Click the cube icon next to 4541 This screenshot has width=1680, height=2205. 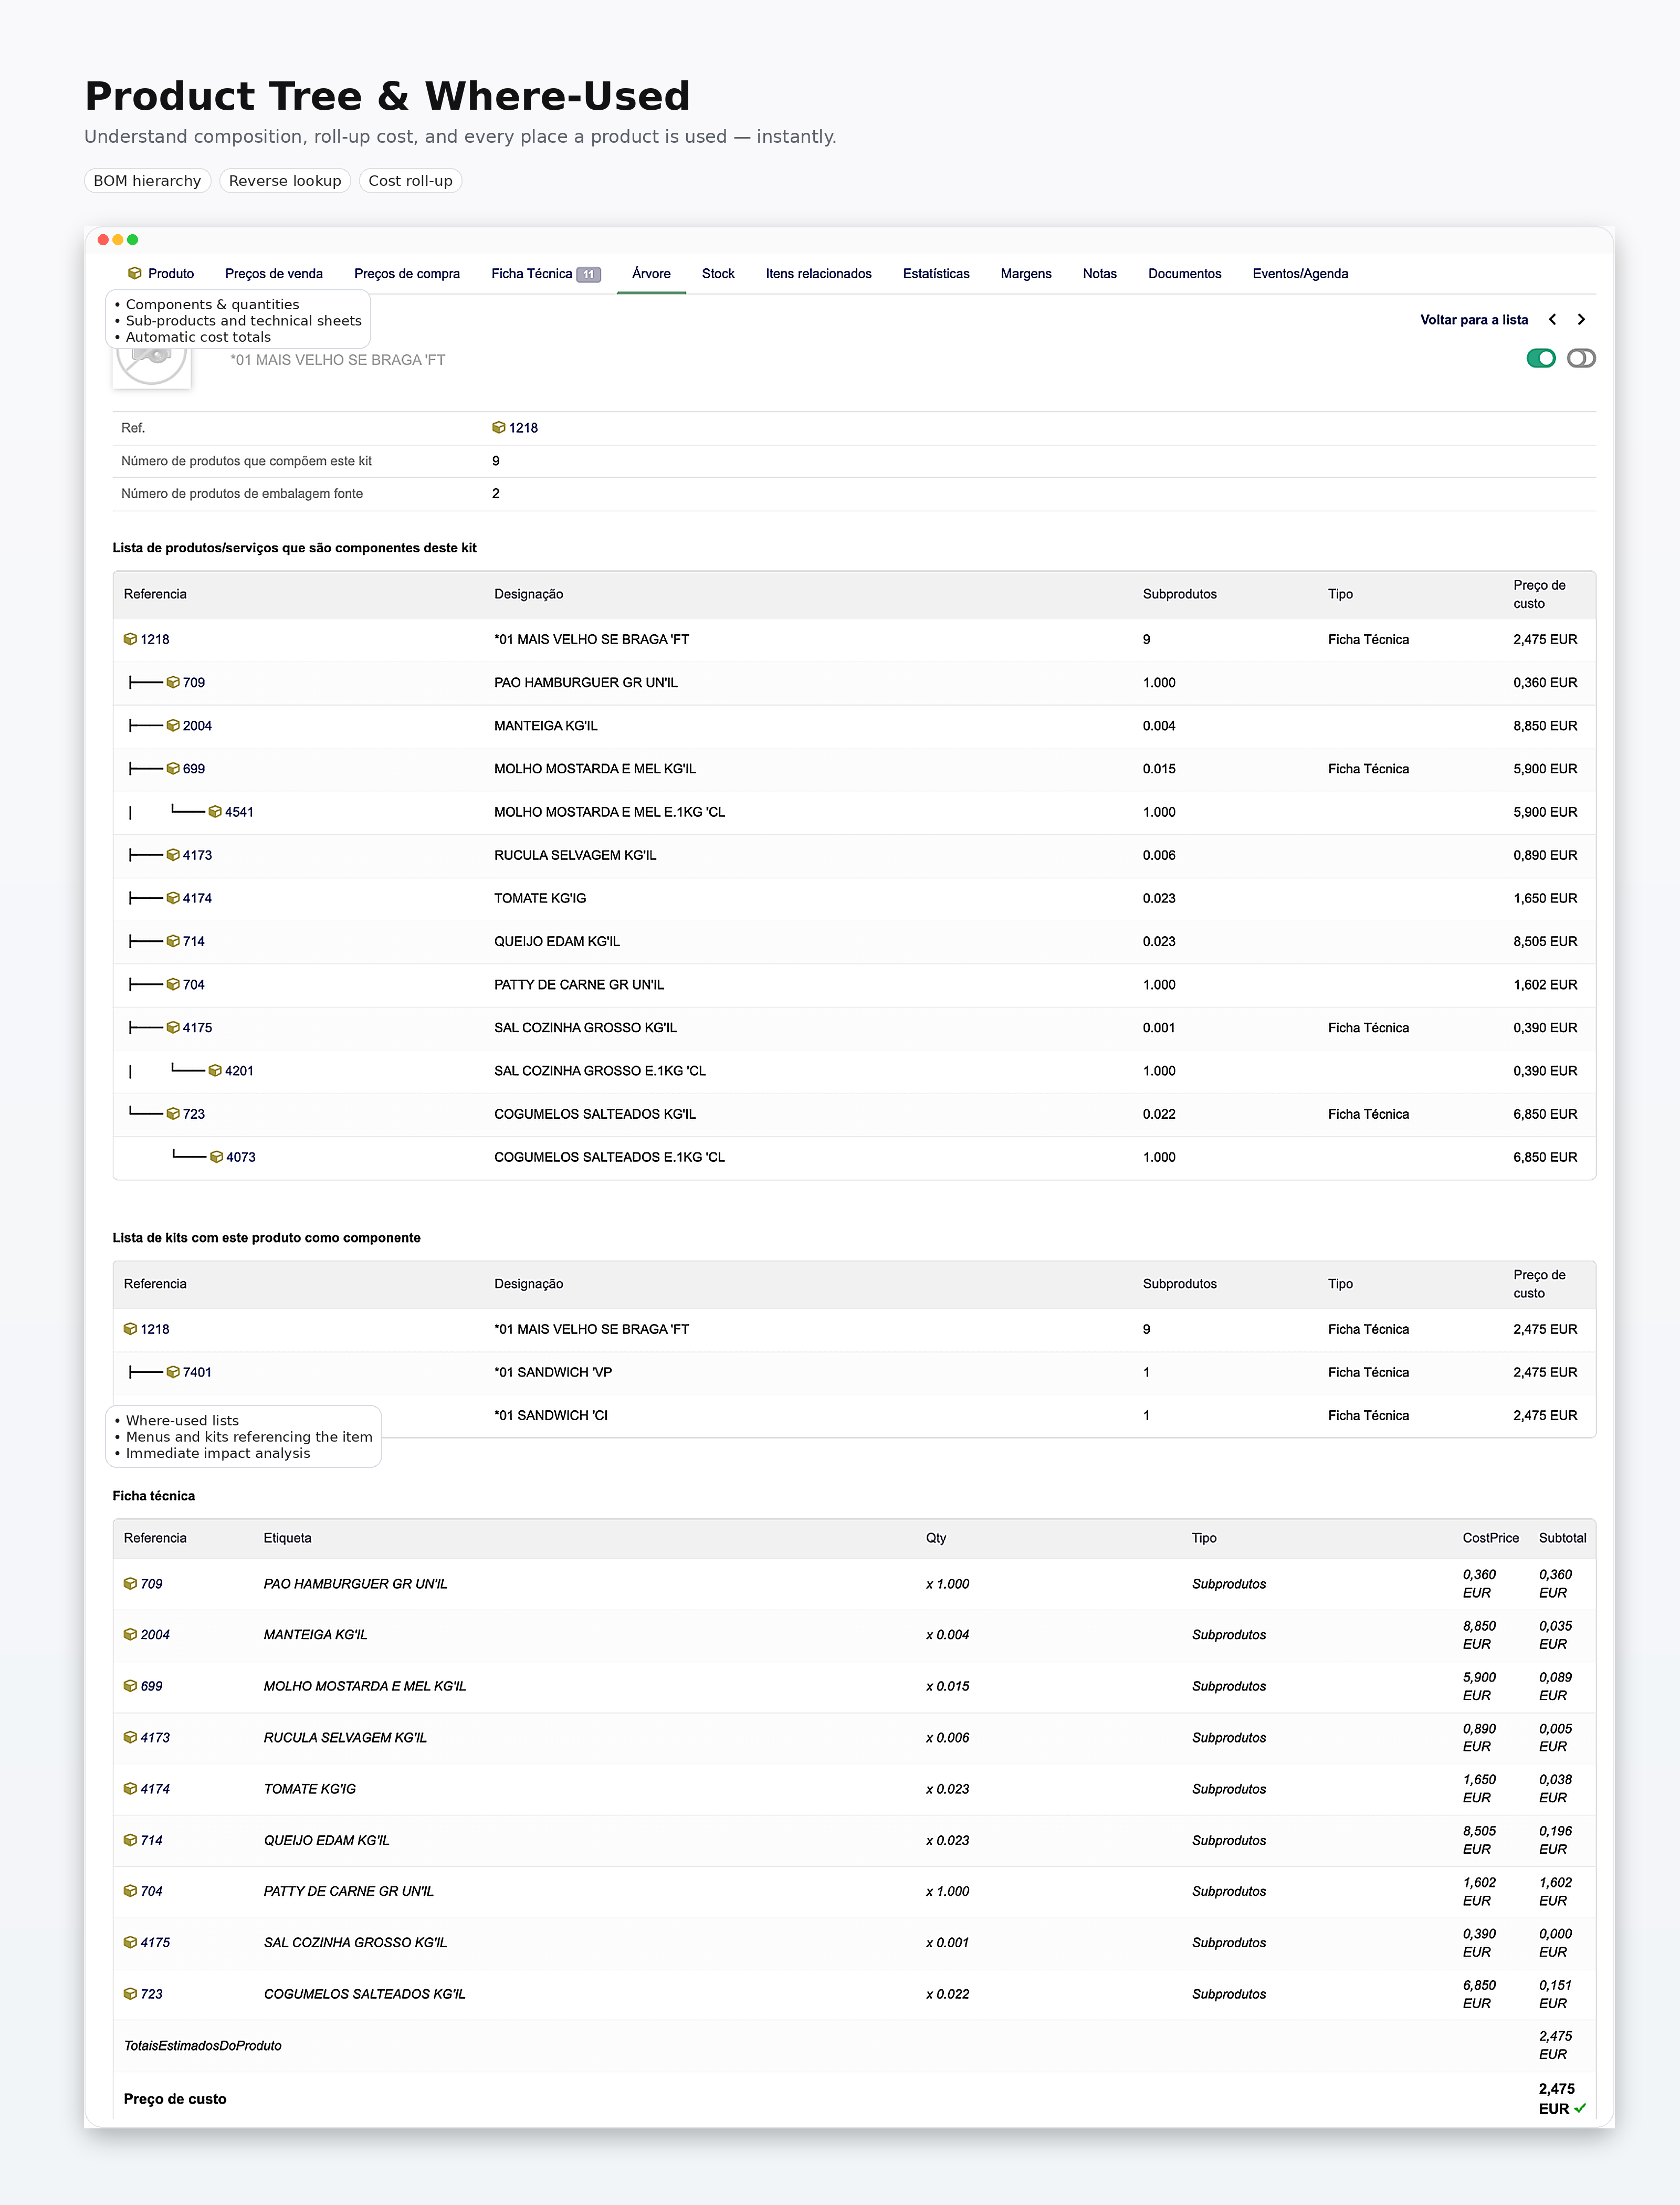pyautogui.click(x=215, y=812)
